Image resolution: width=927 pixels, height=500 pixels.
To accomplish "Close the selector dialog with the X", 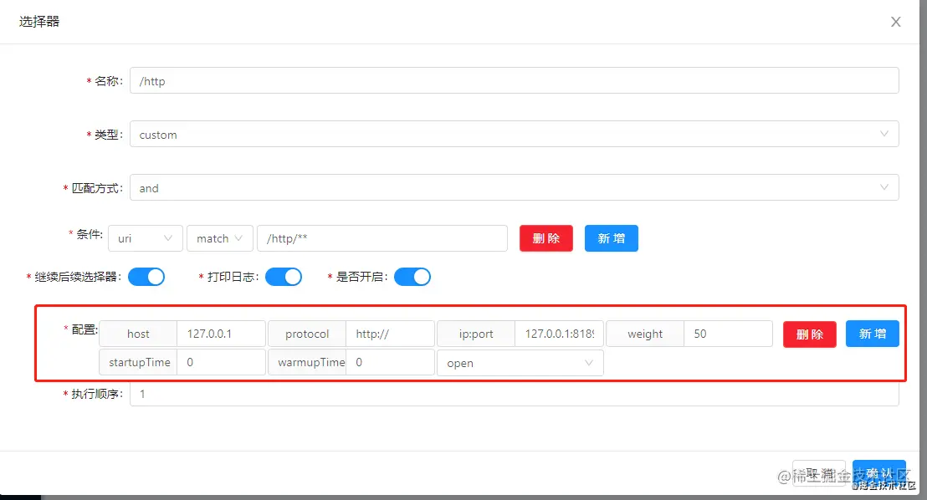I will click(x=896, y=22).
